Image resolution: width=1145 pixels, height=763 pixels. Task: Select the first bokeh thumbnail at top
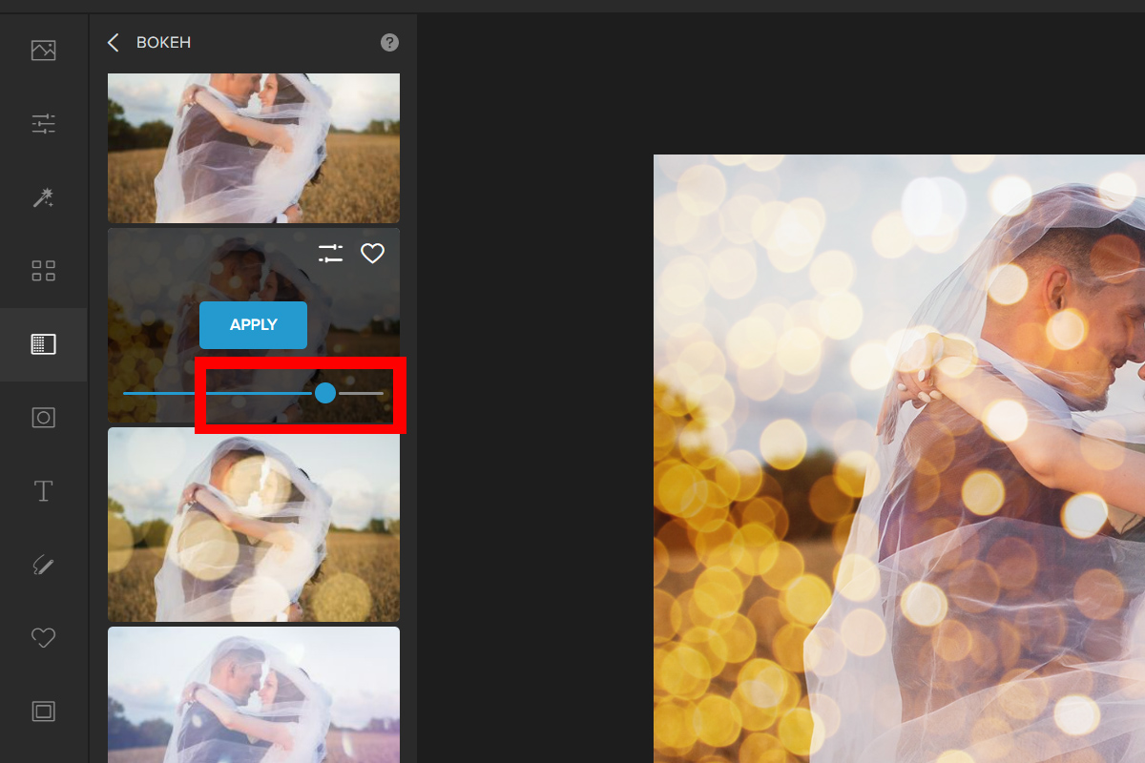[x=253, y=148]
